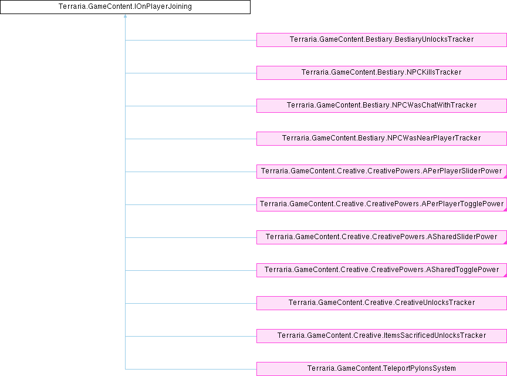507x376 pixels.
Task: Open the NPCWasNearPlayerTracker class node
Action: point(381,139)
